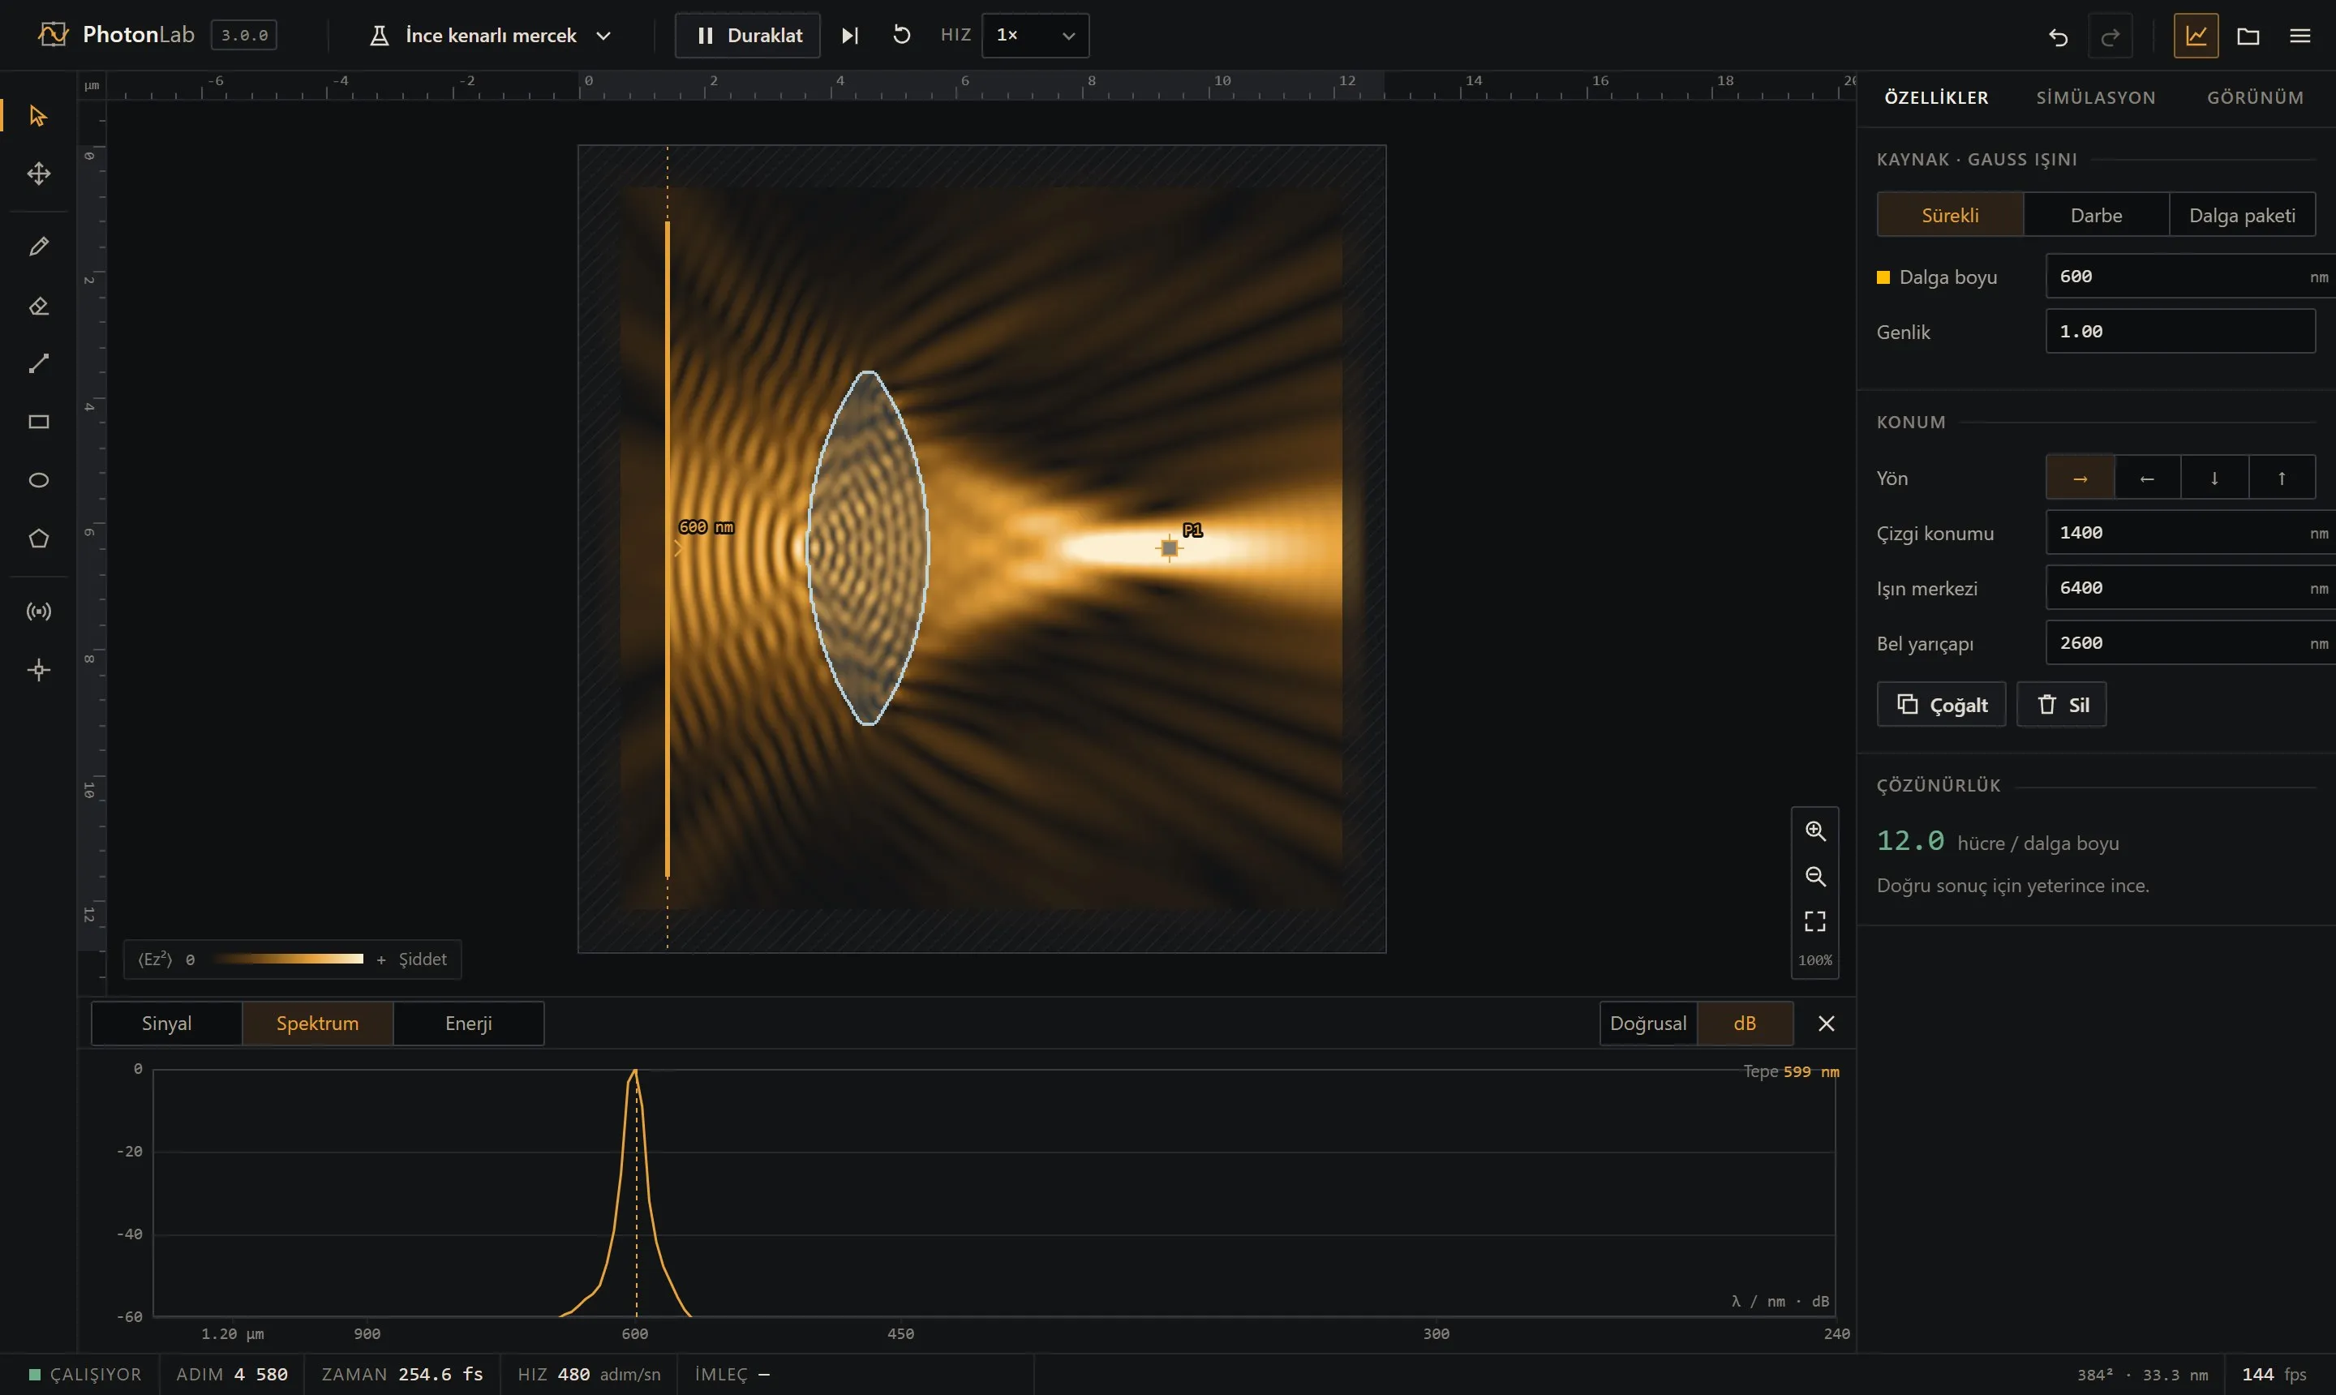Click the P1 probe marker

[1170, 548]
